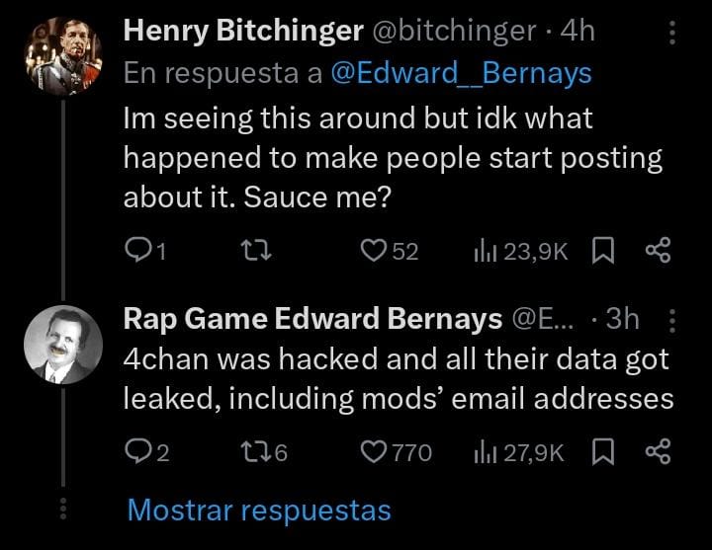View analytics showing 27,9K views
The image size is (712, 550).
coord(518,452)
